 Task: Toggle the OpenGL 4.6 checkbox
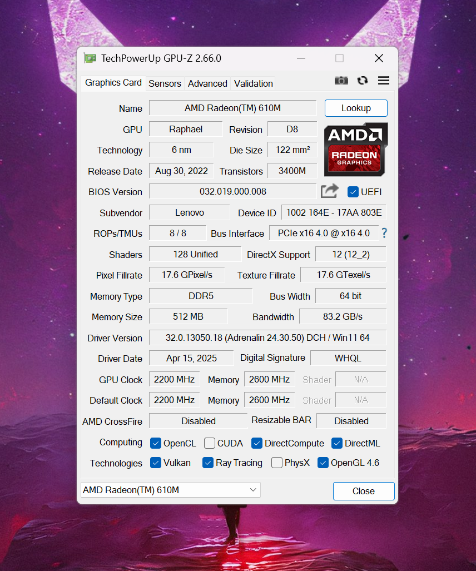tap(323, 463)
